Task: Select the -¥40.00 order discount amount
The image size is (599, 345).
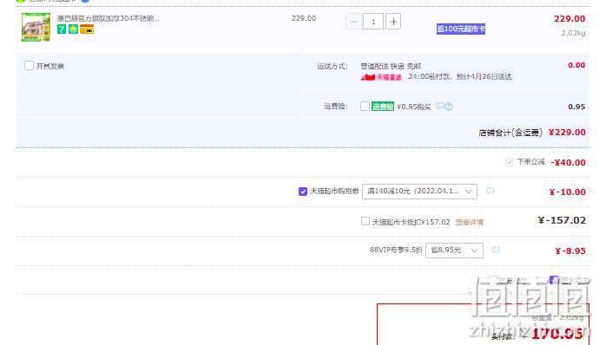Action: [x=568, y=163]
